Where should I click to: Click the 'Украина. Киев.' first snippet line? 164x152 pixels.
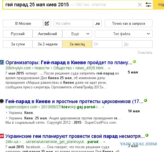[21, 113]
